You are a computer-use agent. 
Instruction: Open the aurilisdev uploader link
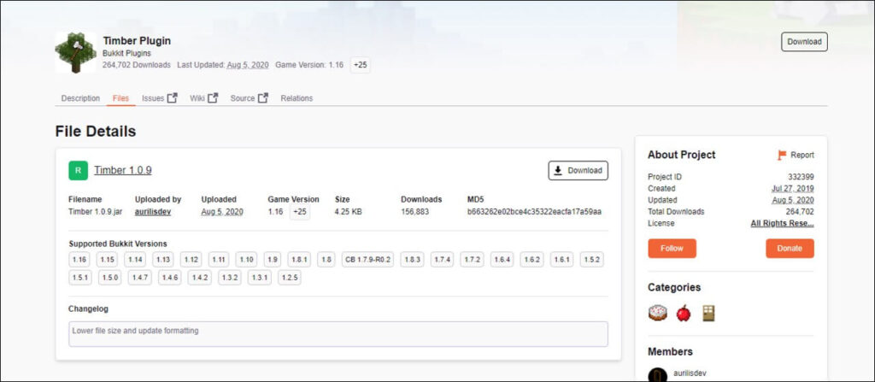coord(153,212)
